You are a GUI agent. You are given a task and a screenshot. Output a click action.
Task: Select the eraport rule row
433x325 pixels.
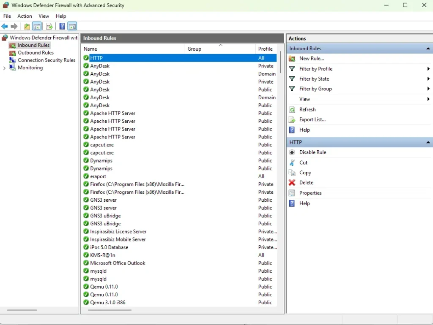pos(180,176)
